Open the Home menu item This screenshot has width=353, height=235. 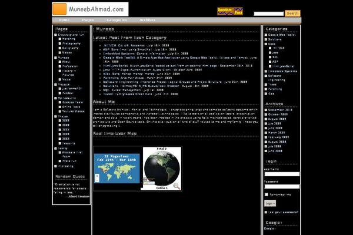tap(64, 20)
